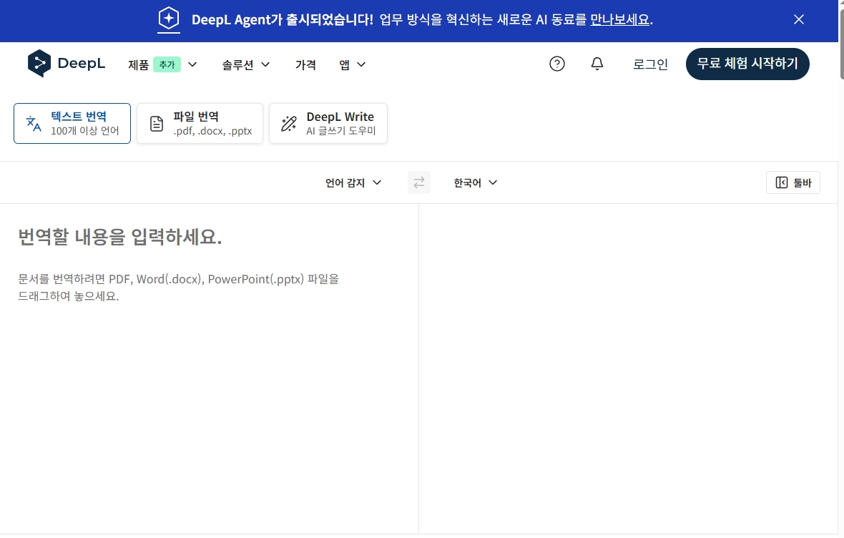Close the DeepL Agent announcement banner
The height and width of the screenshot is (538, 844).
tap(799, 19)
